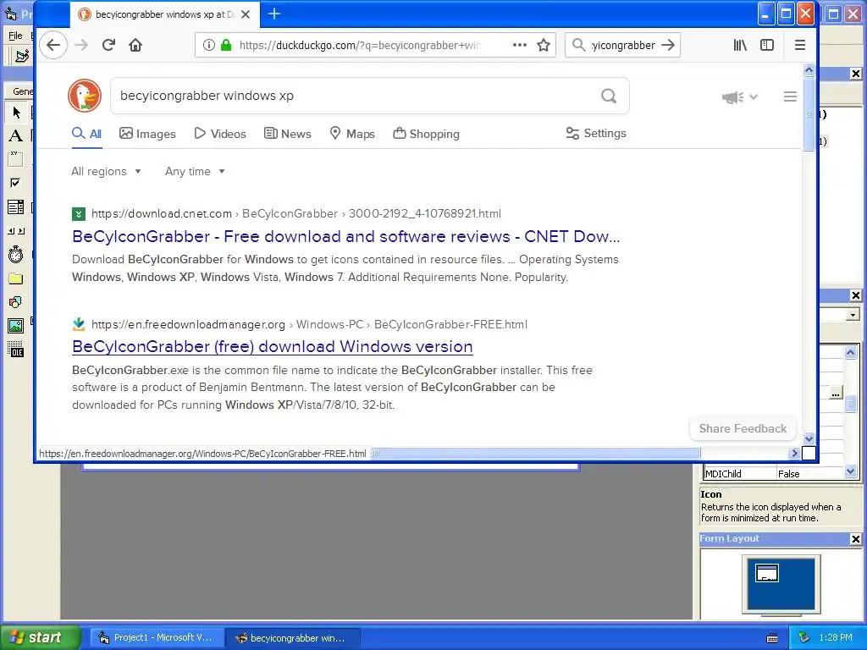Open page actions three-dot menu
The width and height of the screenshot is (867, 650).
[520, 46]
